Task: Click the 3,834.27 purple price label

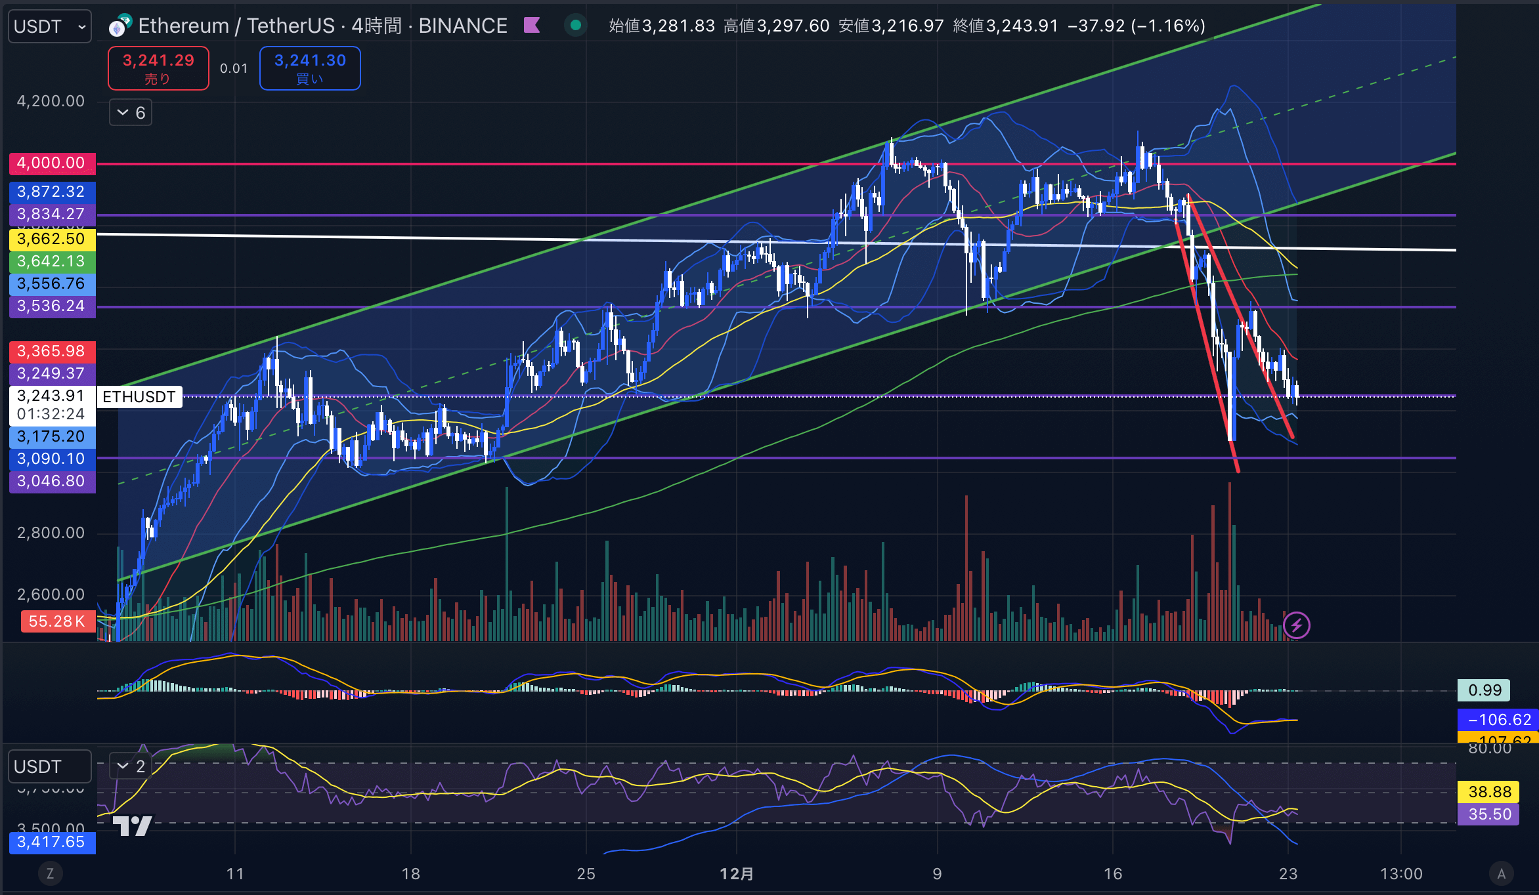Action: (x=52, y=214)
